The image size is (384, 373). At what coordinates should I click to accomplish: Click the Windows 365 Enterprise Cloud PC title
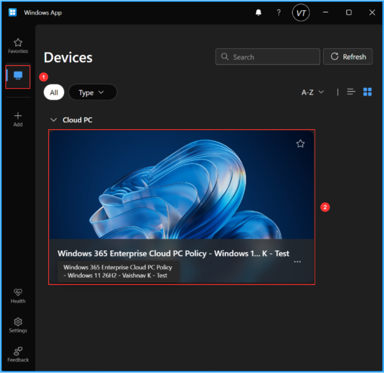173,254
